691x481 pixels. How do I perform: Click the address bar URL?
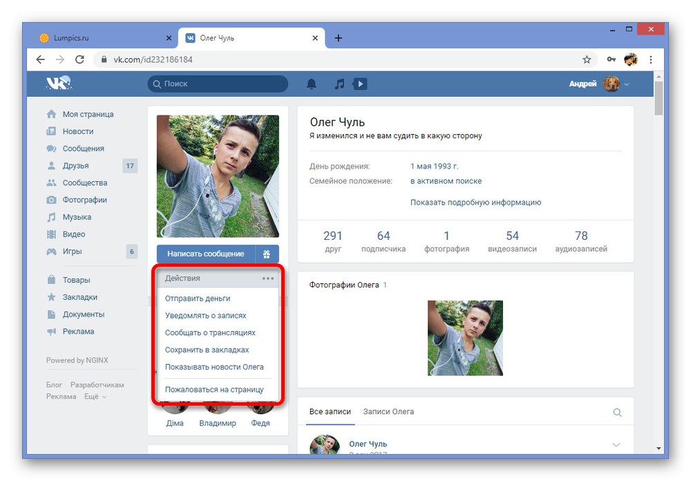point(153,59)
